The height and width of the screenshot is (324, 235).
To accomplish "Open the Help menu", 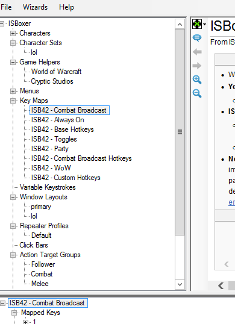I will [x=66, y=7].
